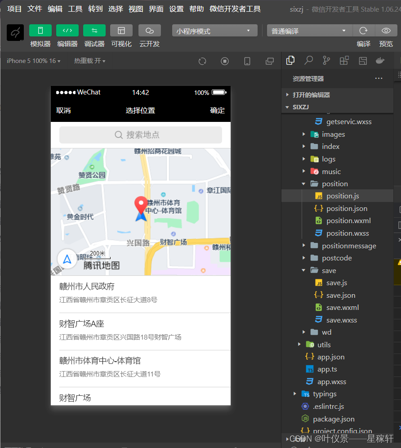The height and width of the screenshot is (448, 401).
Task: Click the 编译 compile refresh icon
Action: pyautogui.click(x=363, y=31)
